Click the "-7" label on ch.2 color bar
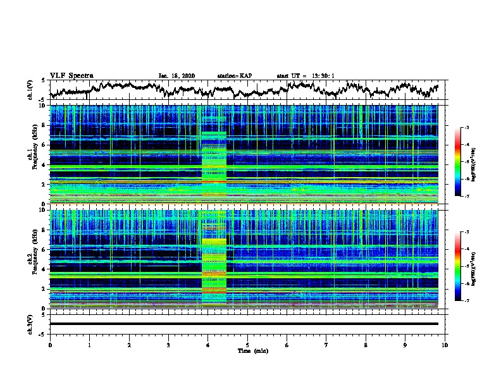The height and width of the screenshot is (387, 501). pos(466,300)
